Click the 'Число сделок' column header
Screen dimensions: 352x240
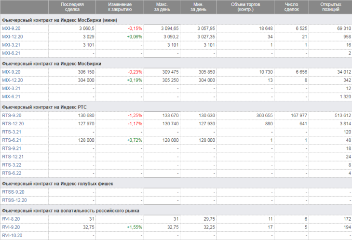291,7
